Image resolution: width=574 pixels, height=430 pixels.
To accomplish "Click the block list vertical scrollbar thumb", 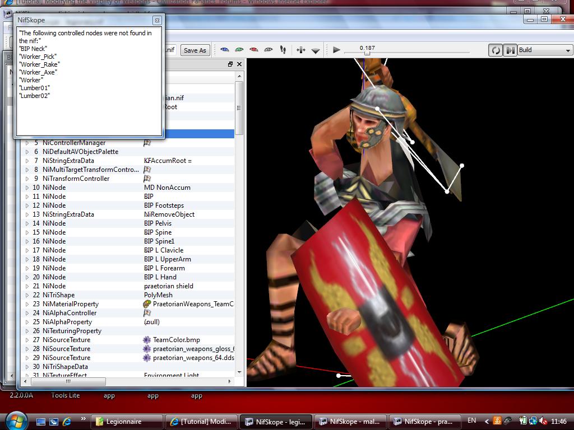I will pyautogui.click(x=239, y=108).
